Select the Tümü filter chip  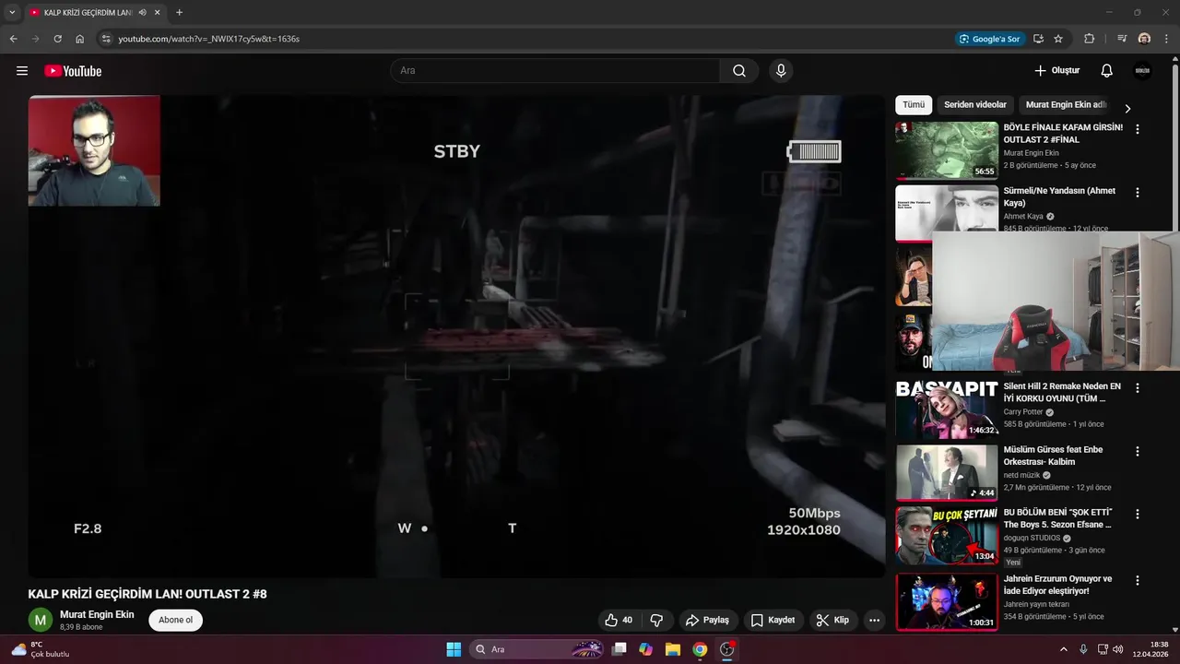pos(914,105)
